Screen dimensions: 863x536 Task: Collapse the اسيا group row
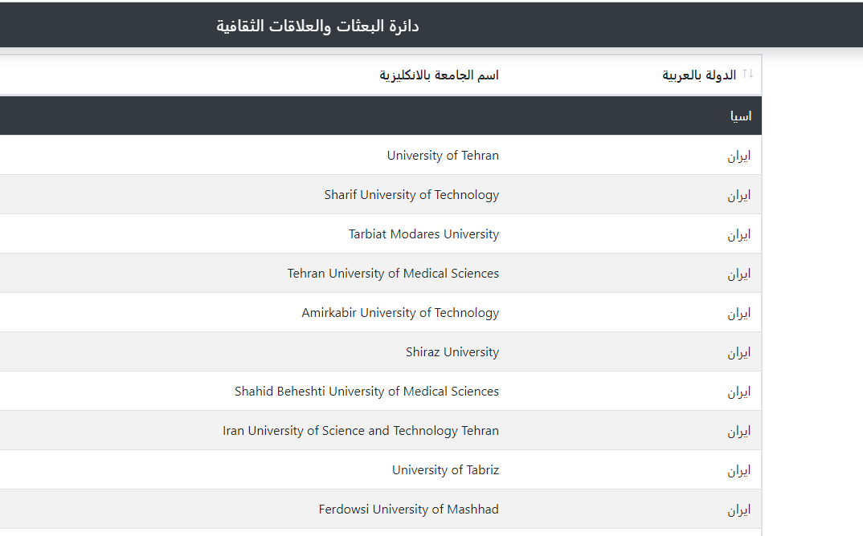(381, 116)
